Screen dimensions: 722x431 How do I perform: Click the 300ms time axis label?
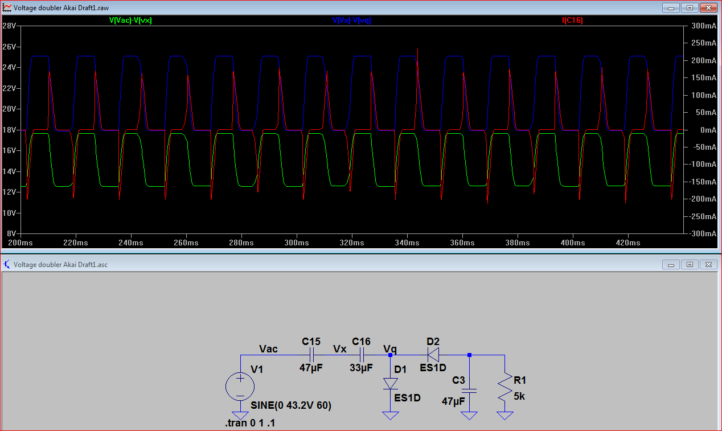[x=296, y=243]
